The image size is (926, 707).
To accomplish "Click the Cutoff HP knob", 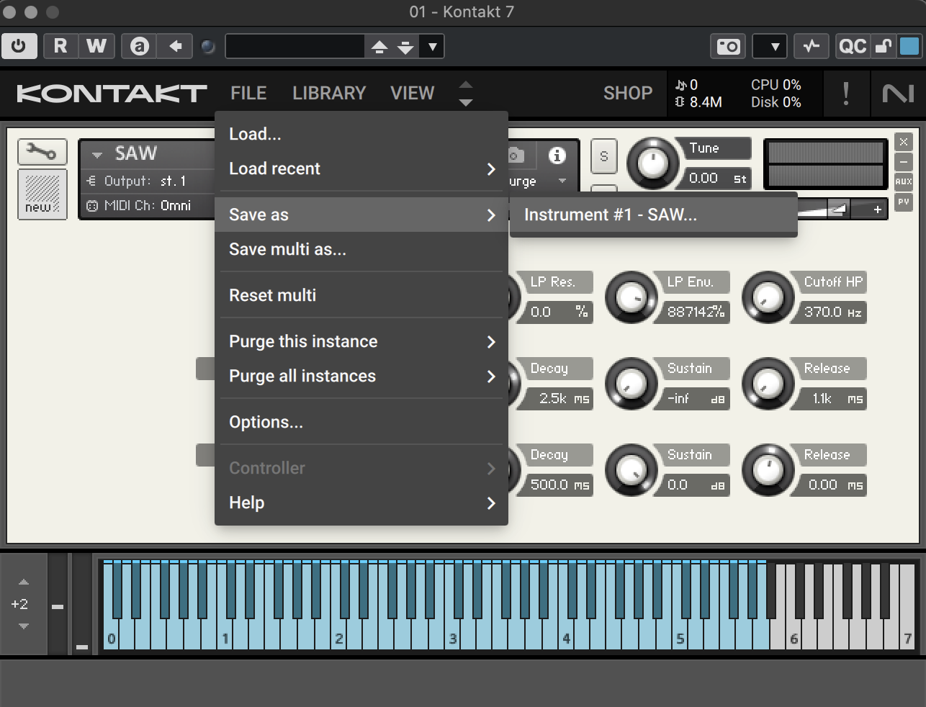I will pos(768,298).
